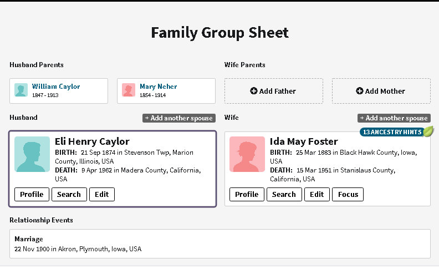
Task: Click Eli Henry Caylor's profile photo placeholder
Action: point(32,154)
